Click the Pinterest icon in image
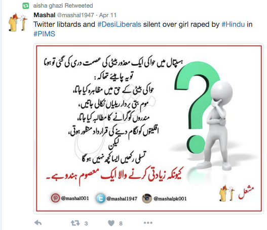 (55, 198)
